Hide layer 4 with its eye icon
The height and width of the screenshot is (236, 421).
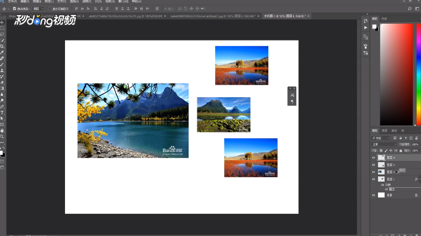(373, 158)
